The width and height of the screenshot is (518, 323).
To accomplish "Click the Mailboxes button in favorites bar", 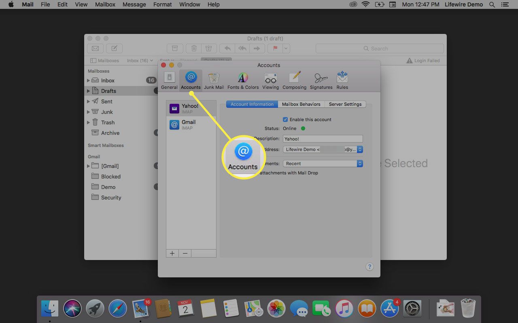I will (105, 61).
